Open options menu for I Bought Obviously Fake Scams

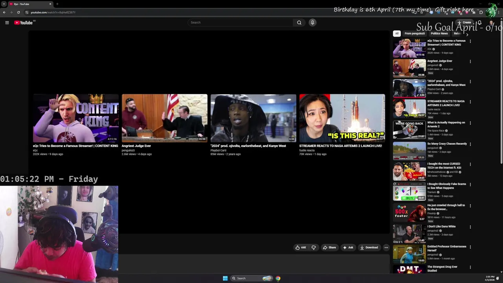[470, 184]
